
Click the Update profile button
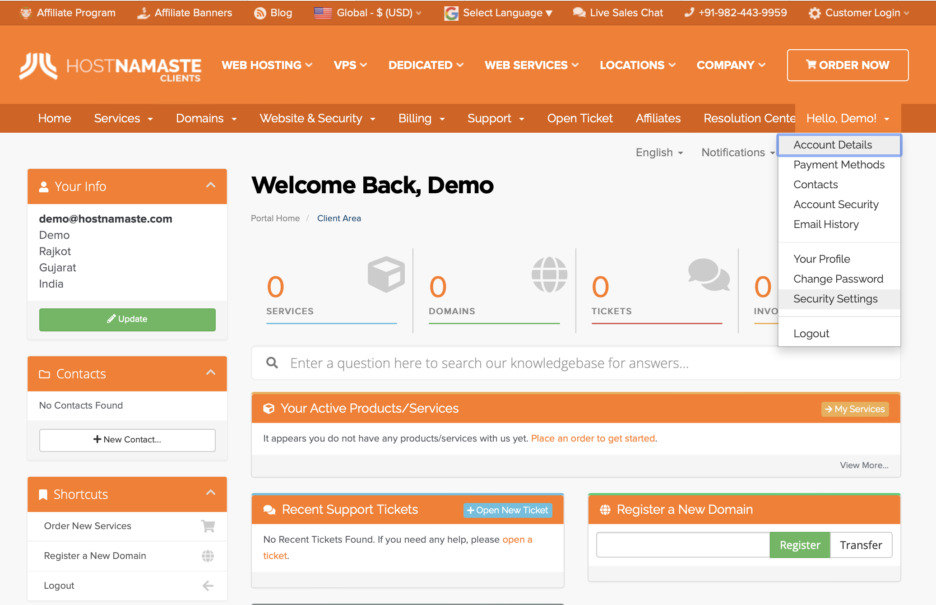[x=127, y=319]
